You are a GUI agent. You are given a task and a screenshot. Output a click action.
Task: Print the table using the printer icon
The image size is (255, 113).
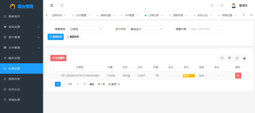(237, 58)
